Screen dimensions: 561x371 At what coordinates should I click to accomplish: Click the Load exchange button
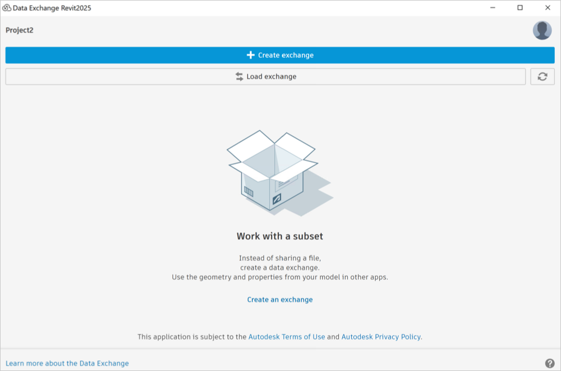click(265, 77)
